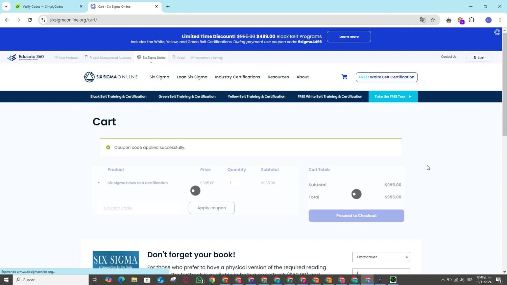
Task: Open the Six Sigma Black Belt Certification product link
Action: (x=138, y=183)
